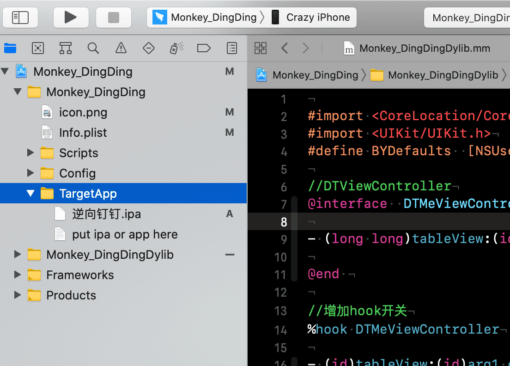Toggle the navigator sidebar button

click(20, 17)
